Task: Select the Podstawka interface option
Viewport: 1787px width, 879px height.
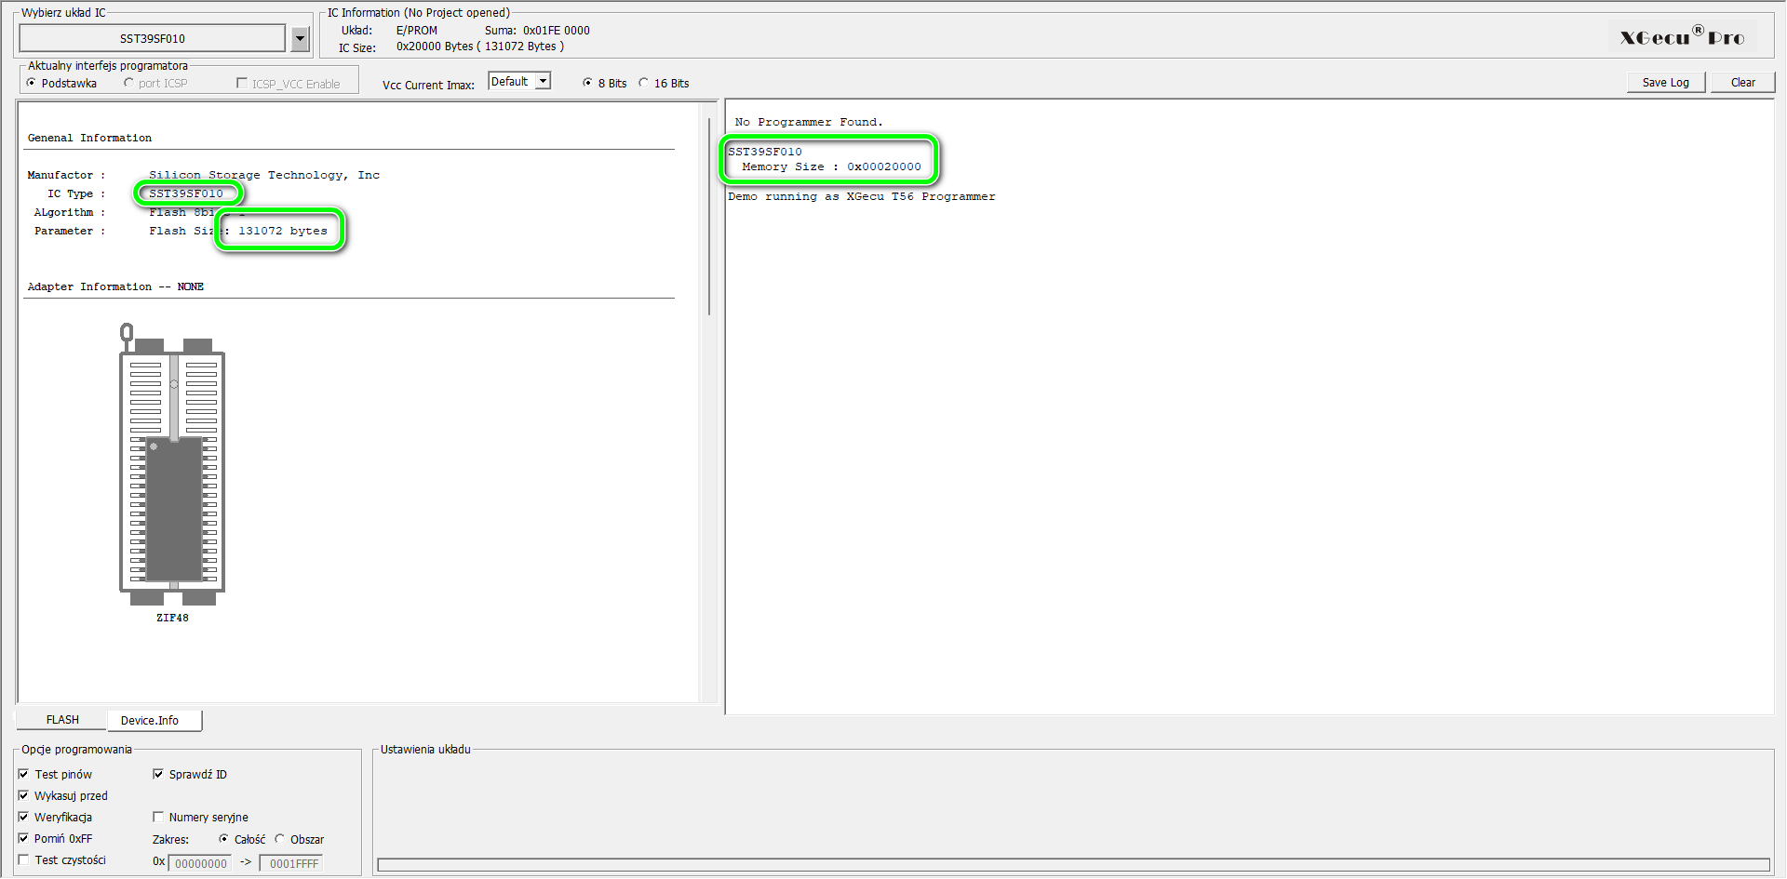Action: pyautogui.click(x=61, y=84)
